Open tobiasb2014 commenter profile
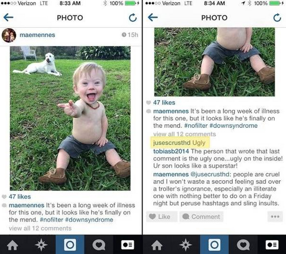The image size is (286, 254). click(171, 151)
